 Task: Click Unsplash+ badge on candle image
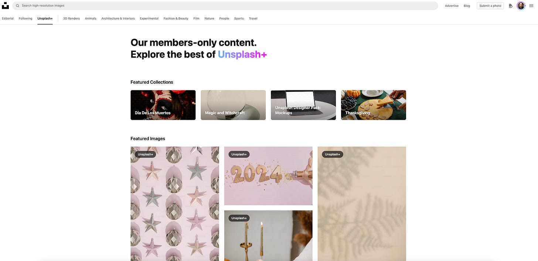pyautogui.click(x=239, y=218)
